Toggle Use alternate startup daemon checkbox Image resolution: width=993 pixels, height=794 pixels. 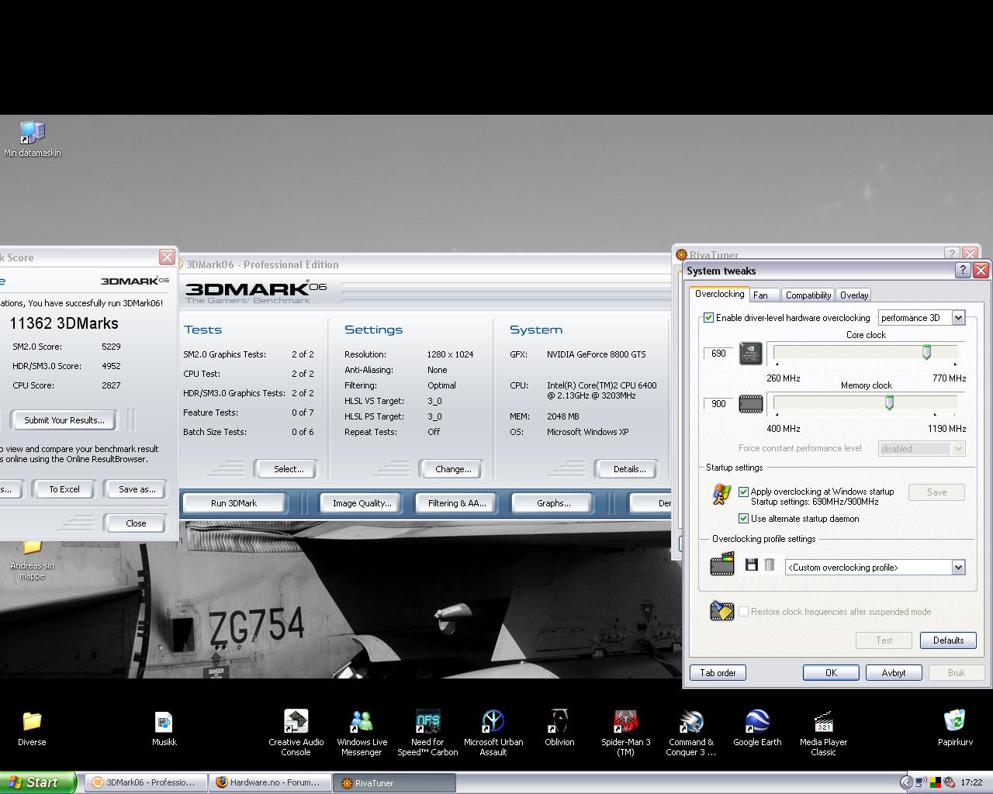click(x=744, y=519)
